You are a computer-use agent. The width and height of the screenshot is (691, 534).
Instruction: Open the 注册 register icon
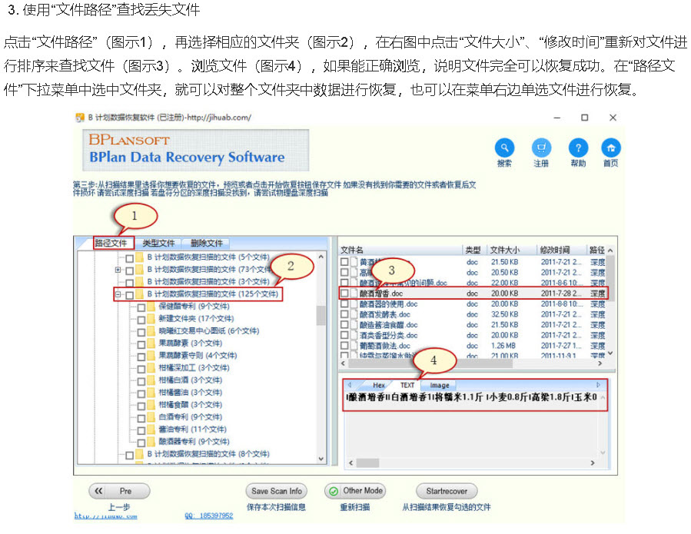(x=541, y=148)
